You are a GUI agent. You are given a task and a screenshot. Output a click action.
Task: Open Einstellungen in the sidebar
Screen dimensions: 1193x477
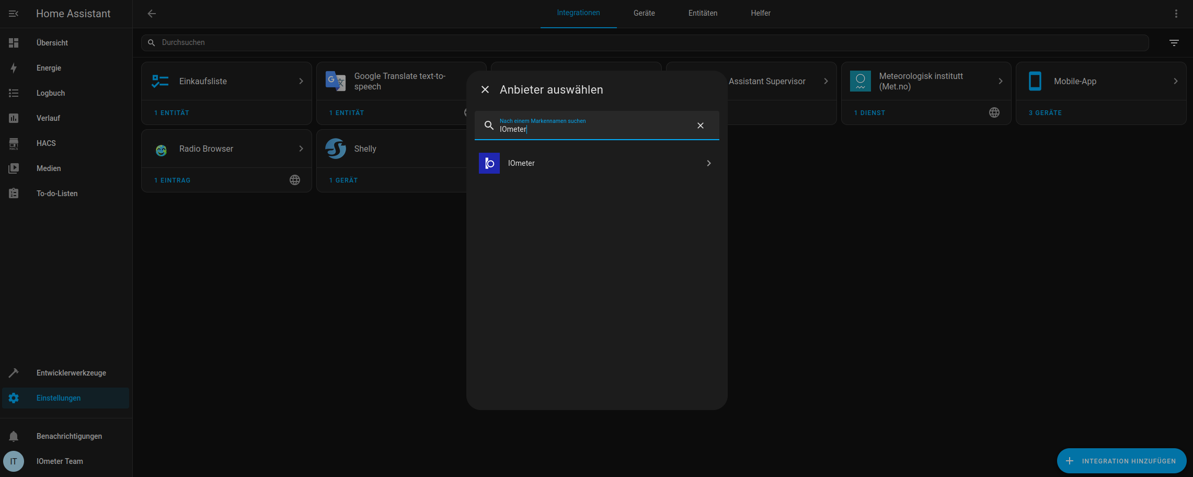pyautogui.click(x=65, y=398)
